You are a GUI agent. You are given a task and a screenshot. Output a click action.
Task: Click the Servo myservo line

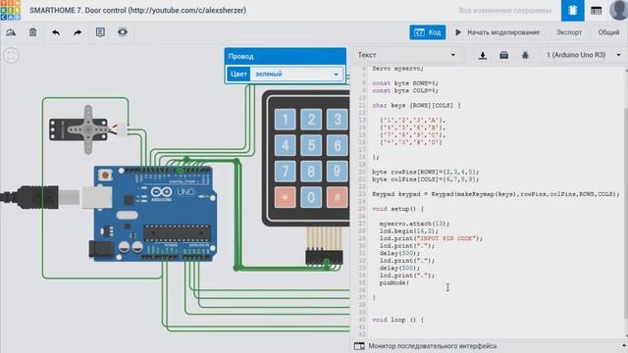tap(397, 69)
